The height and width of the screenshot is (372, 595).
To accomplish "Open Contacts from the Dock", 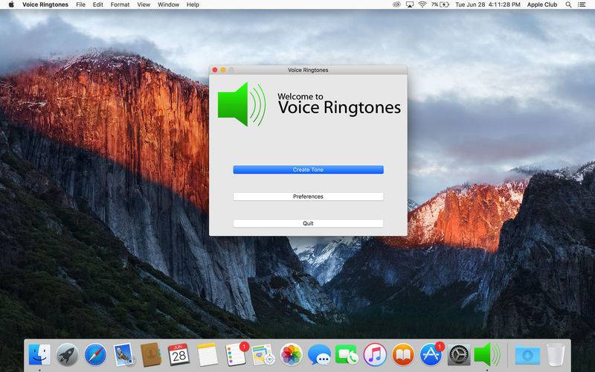I will (151, 355).
